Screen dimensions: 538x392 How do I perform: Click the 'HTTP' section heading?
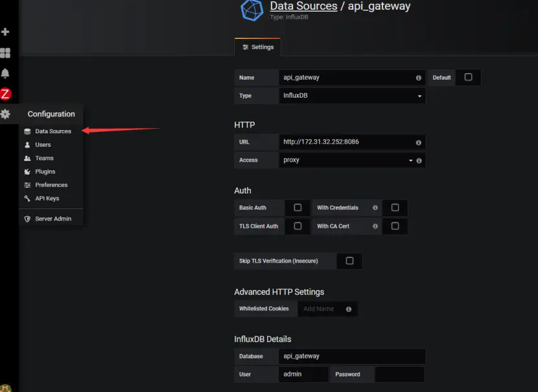point(244,125)
